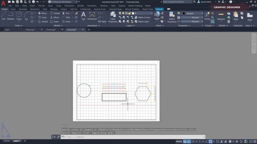Click the Trim tool
257x144 pixels.
coord(66,13)
